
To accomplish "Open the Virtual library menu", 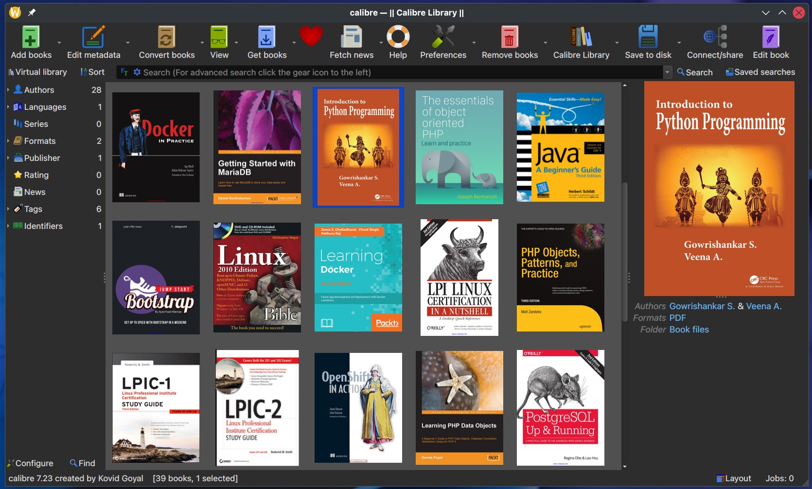I will click(x=37, y=72).
